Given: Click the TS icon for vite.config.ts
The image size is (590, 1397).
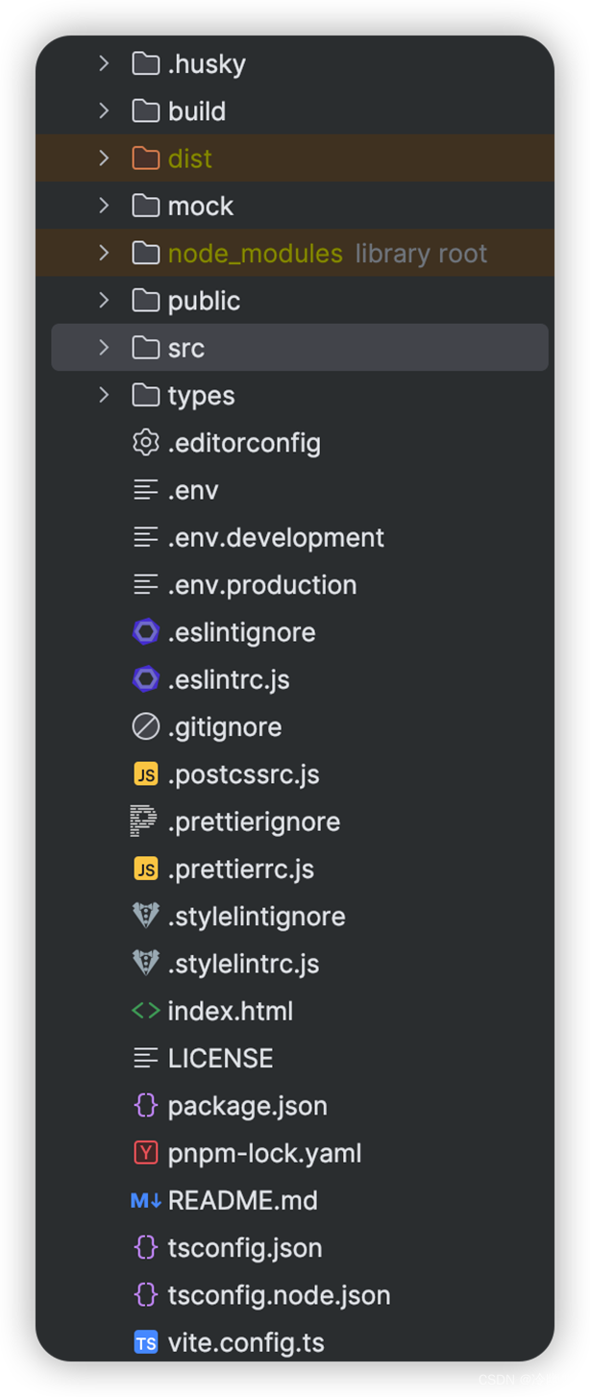Looking at the screenshot, I should point(146,1342).
